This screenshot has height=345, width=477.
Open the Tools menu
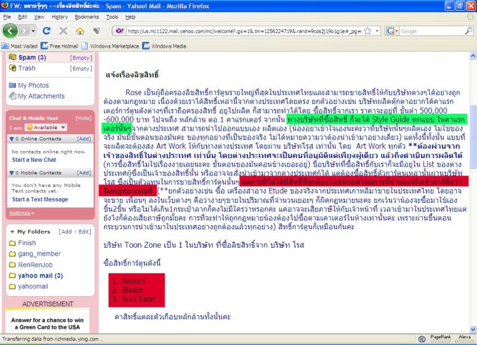click(112, 17)
